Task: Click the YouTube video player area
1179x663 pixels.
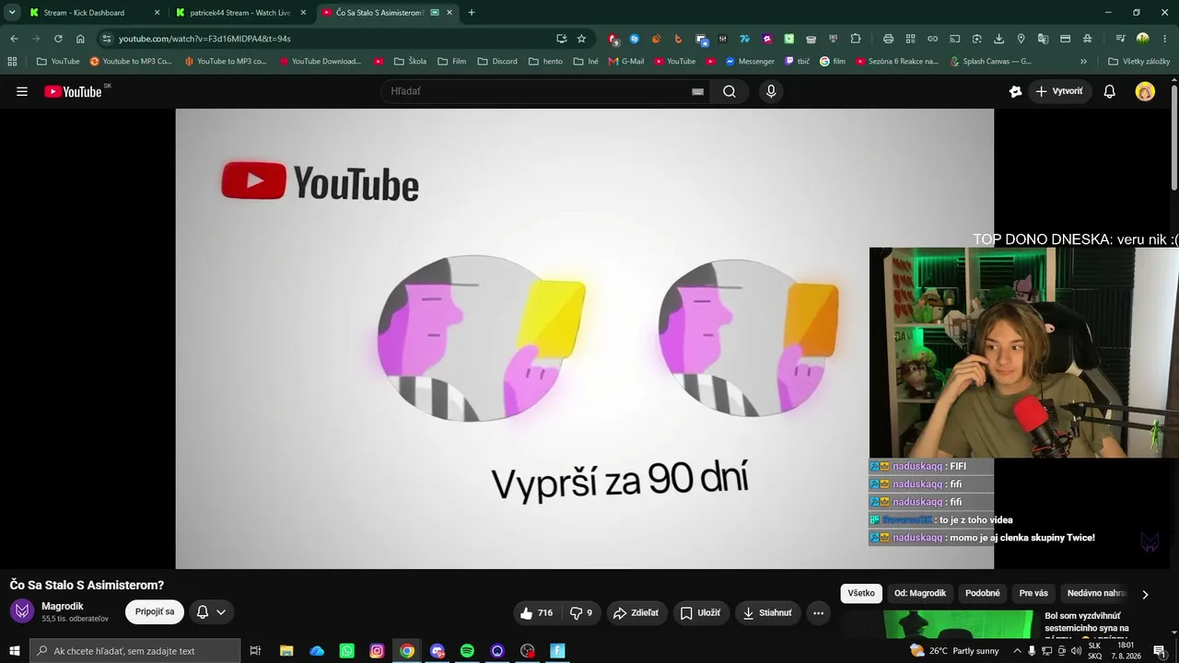Action: coord(584,338)
